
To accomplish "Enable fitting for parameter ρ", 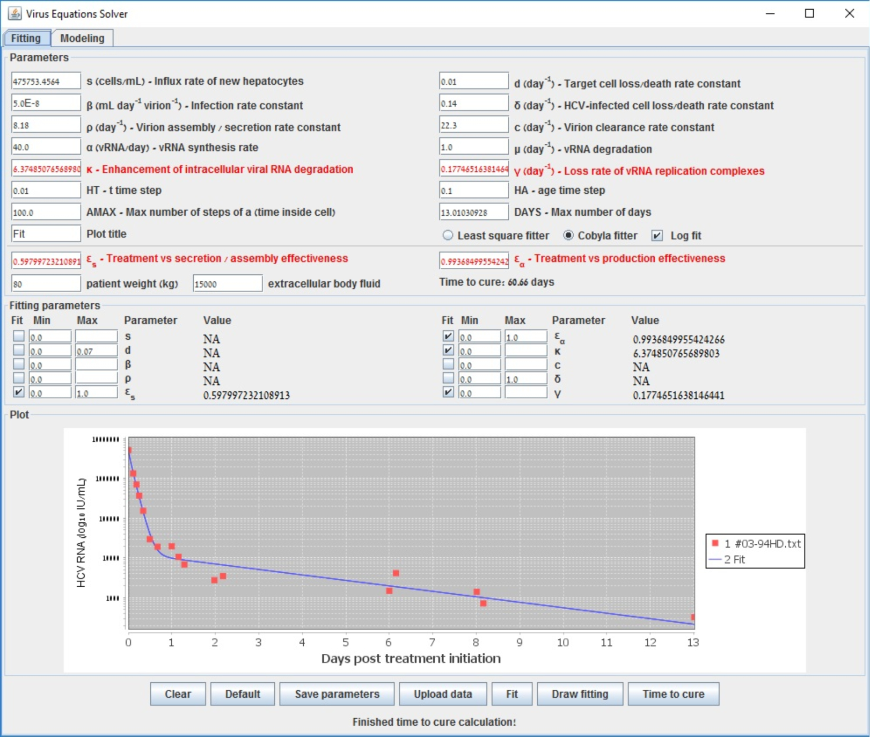I will [x=19, y=378].
